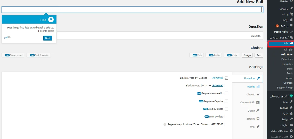Click the comment bubble icon beside دیدگاه‌ها
Screen dimensions: 294x139
tap(291, 26)
